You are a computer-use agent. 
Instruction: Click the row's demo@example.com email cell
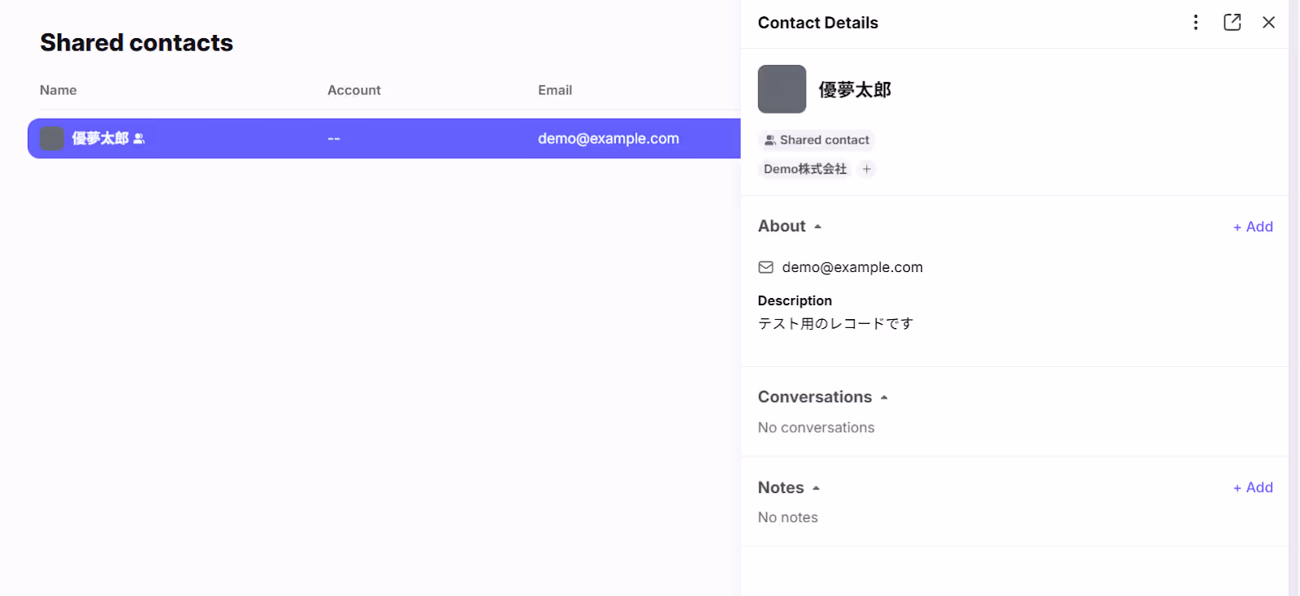tap(609, 139)
